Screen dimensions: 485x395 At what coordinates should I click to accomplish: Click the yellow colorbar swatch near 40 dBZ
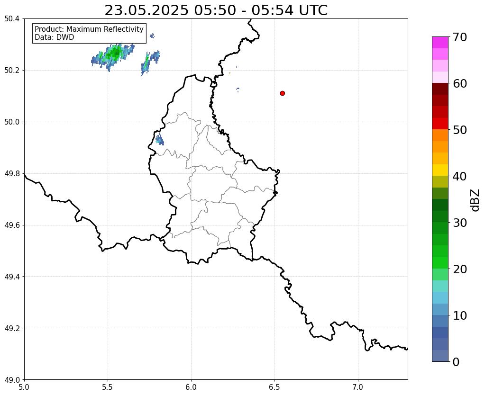click(x=440, y=170)
